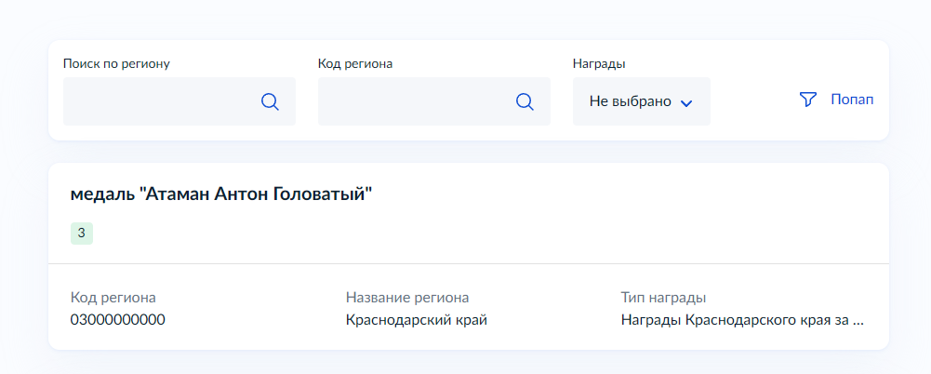The image size is (931, 374).
Task: Click the "Код региона" label inside the card
Action: [x=113, y=298]
